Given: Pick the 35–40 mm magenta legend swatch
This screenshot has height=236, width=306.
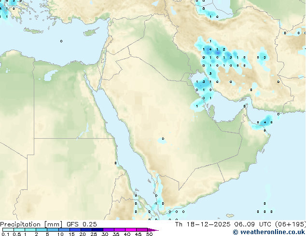Looking at the screenshot, I should point(119,230).
